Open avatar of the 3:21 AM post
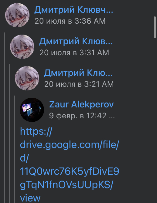The width and height of the screenshot is (157, 203). point(27,78)
